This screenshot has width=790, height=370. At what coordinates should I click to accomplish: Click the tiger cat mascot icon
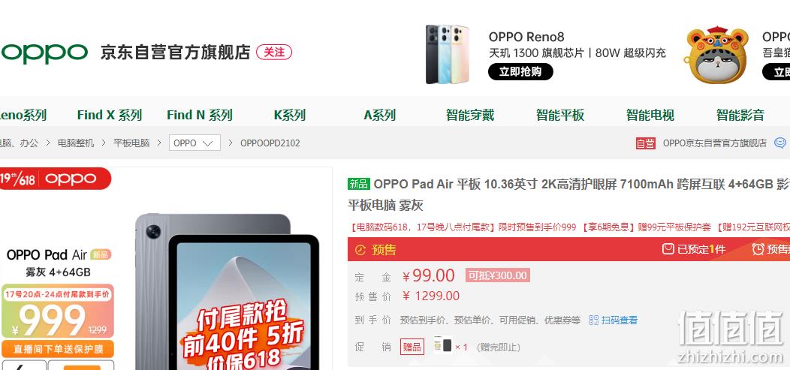coord(717,55)
